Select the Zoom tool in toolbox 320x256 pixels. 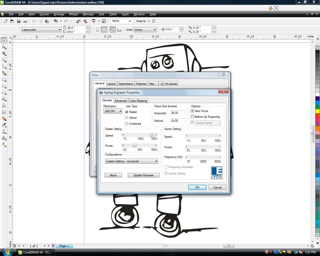(x=4, y=60)
